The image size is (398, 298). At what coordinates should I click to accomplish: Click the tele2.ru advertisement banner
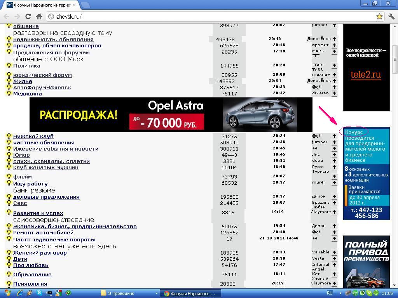point(366,68)
